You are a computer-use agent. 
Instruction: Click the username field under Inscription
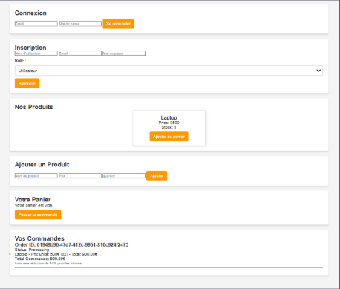pyautogui.click(x=36, y=53)
